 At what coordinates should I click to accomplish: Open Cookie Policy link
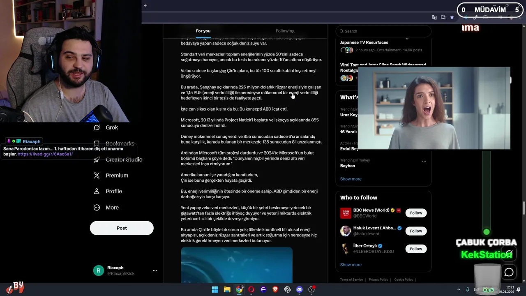(404, 280)
